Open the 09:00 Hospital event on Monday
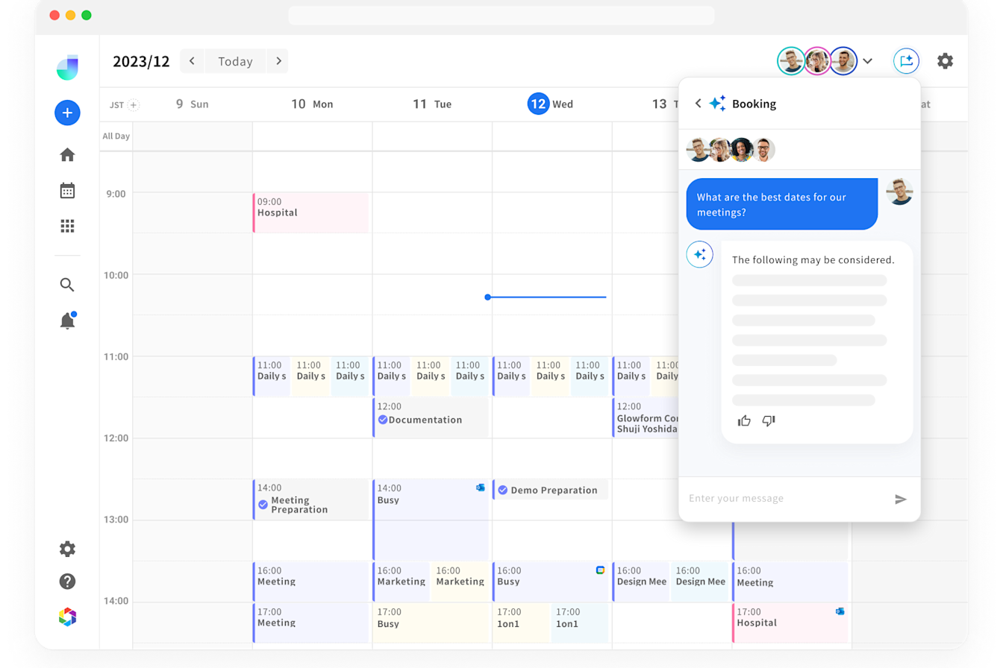The width and height of the screenshot is (1003, 668). tap(310, 212)
